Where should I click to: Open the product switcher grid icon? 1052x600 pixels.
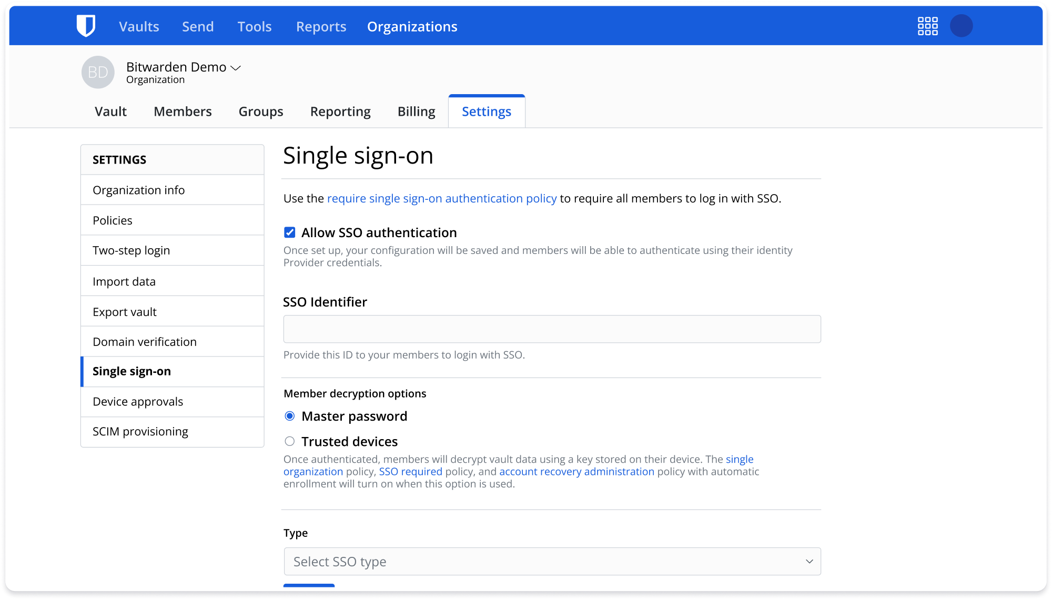927,26
